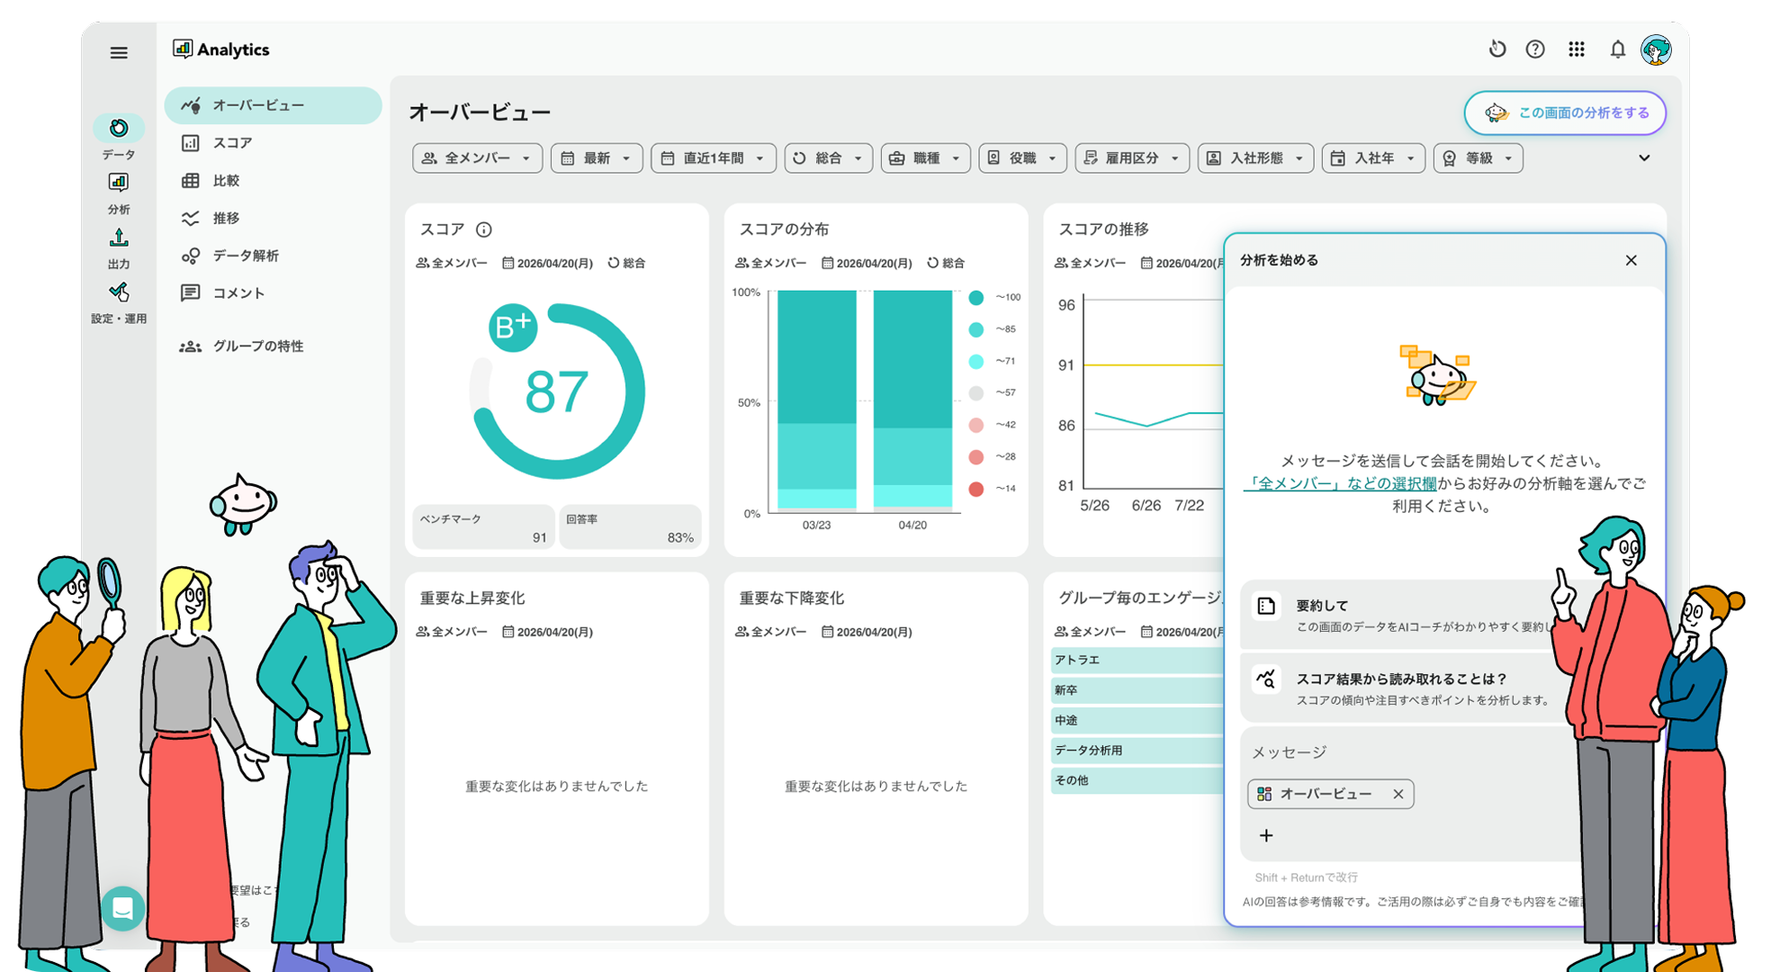Open the 直近1年間 period dropdown
This screenshot has width=1771, height=972.
(714, 158)
